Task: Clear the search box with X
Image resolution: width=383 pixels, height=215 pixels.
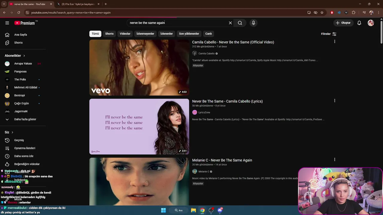Action: click(230, 23)
